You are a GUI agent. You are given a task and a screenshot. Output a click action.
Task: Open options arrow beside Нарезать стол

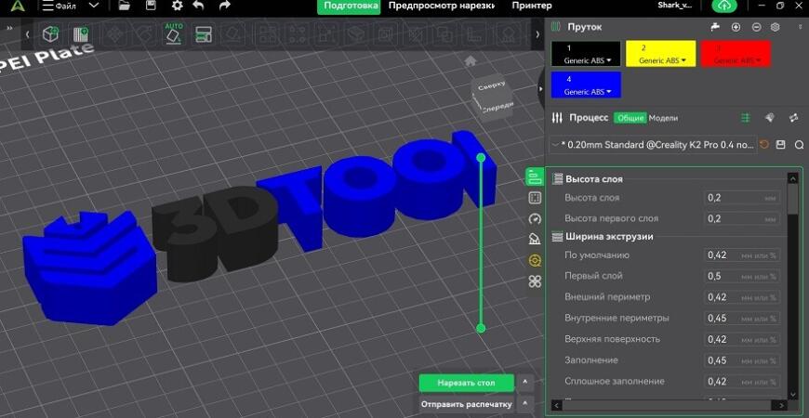[x=524, y=383]
